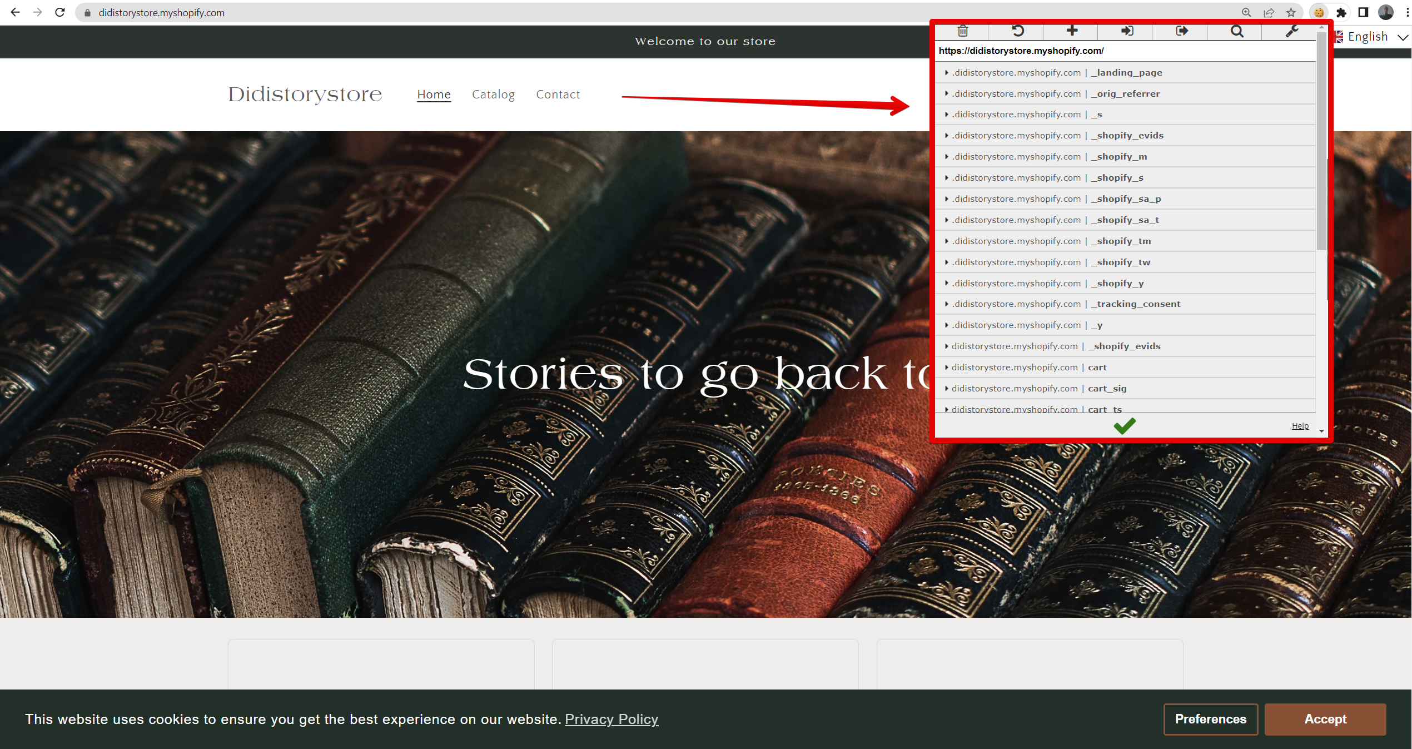Open the Chrome profile avatar
Image resolution: width=1412 pixels, height=749 pixels.
pos(1385,12)
